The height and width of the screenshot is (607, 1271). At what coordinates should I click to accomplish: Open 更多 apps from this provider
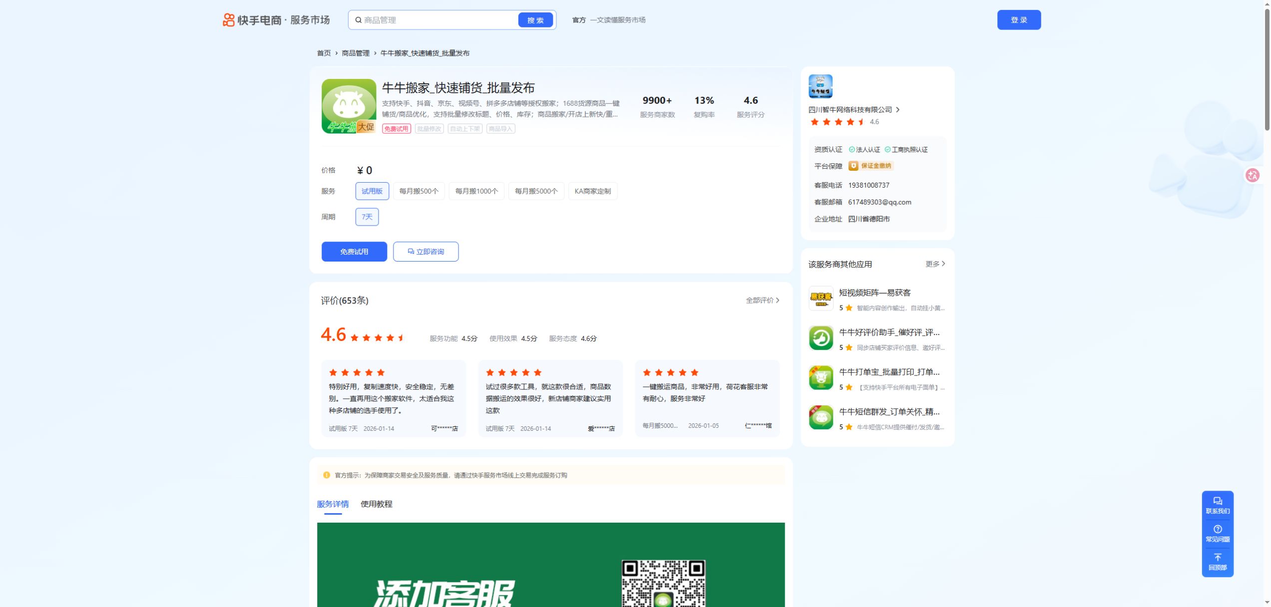click(x=935, y=264)
